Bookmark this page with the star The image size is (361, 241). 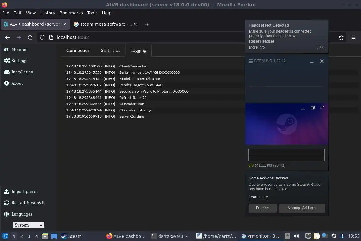point(341,37)
